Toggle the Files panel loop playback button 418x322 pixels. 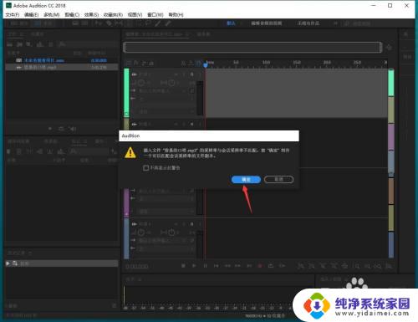click(x=61, y=129)
